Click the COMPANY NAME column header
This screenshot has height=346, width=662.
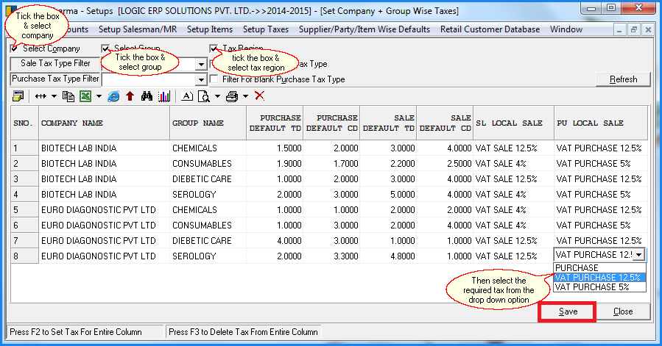tap(104, 123)
